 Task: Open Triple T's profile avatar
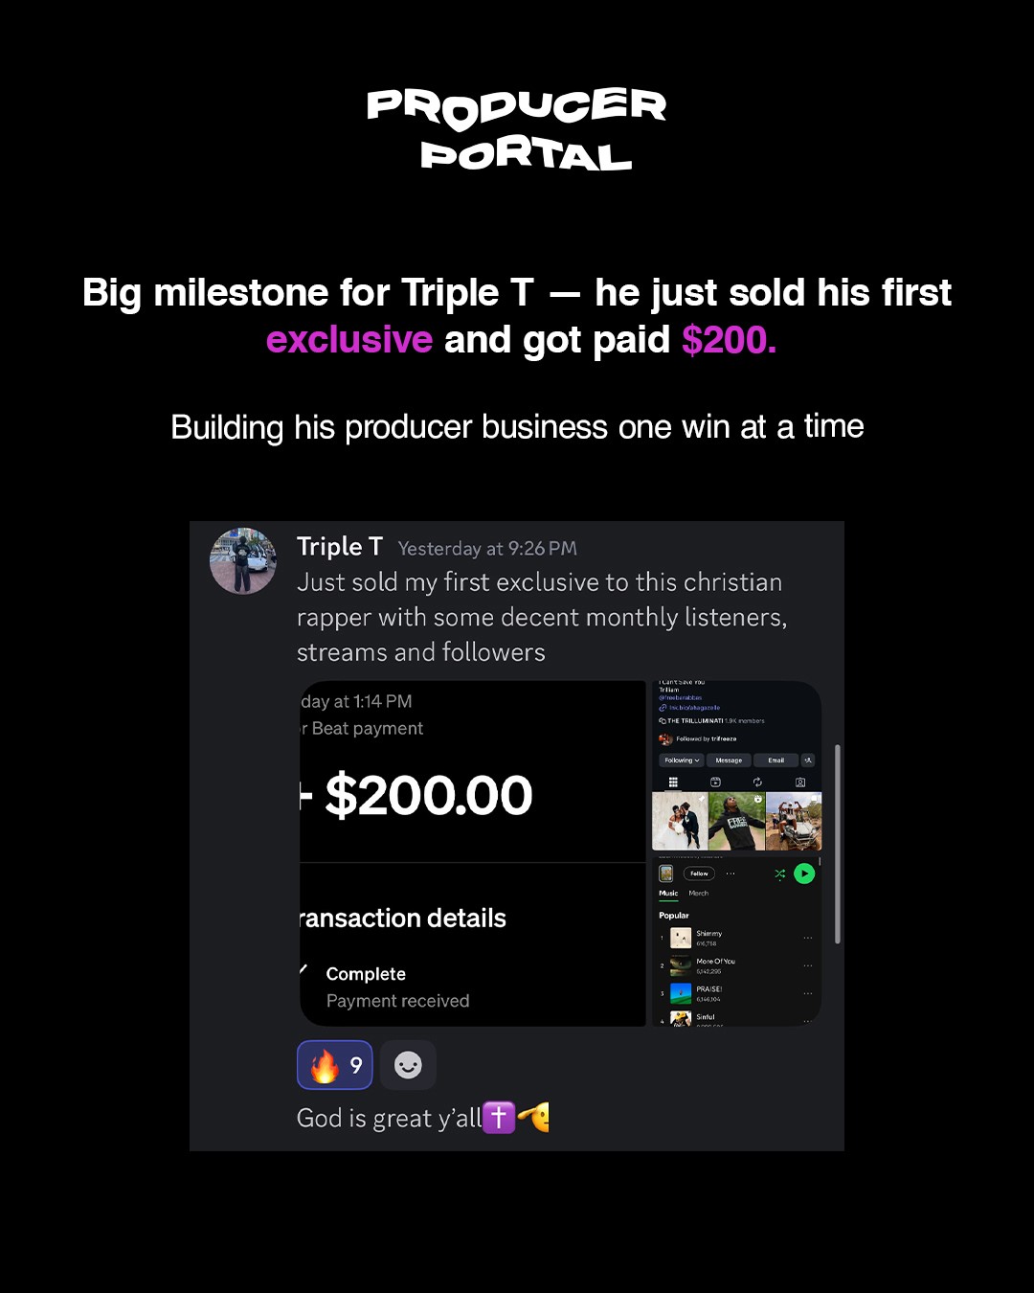click(x=243, y=560)
